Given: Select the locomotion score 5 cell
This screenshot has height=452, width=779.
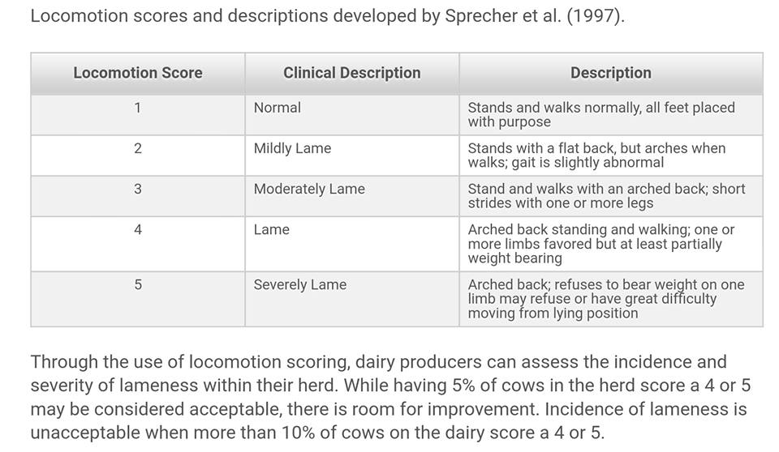Looking at the screenshot, I should 138,299.
